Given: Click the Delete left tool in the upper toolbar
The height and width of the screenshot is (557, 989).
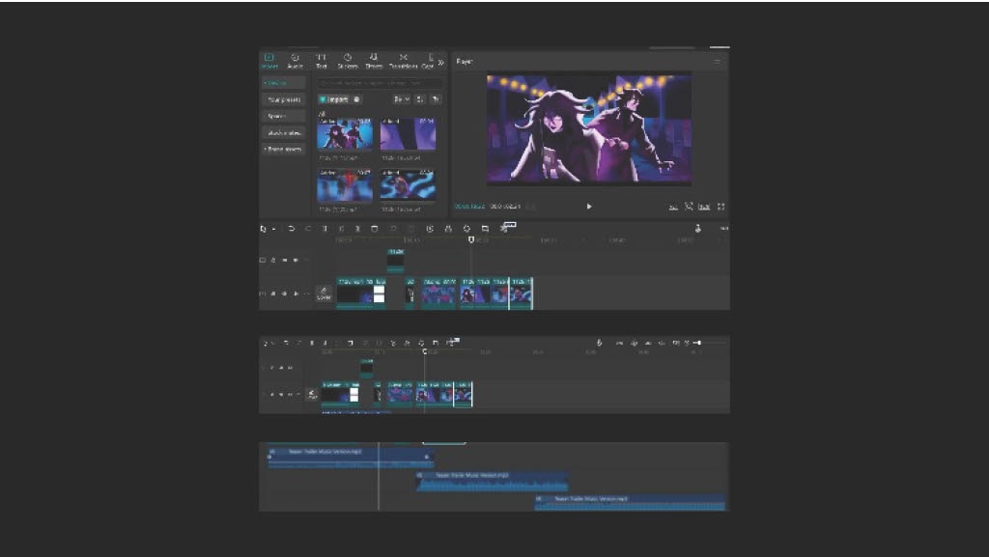Looking at the screenshot, I should [x=341, y=229].
